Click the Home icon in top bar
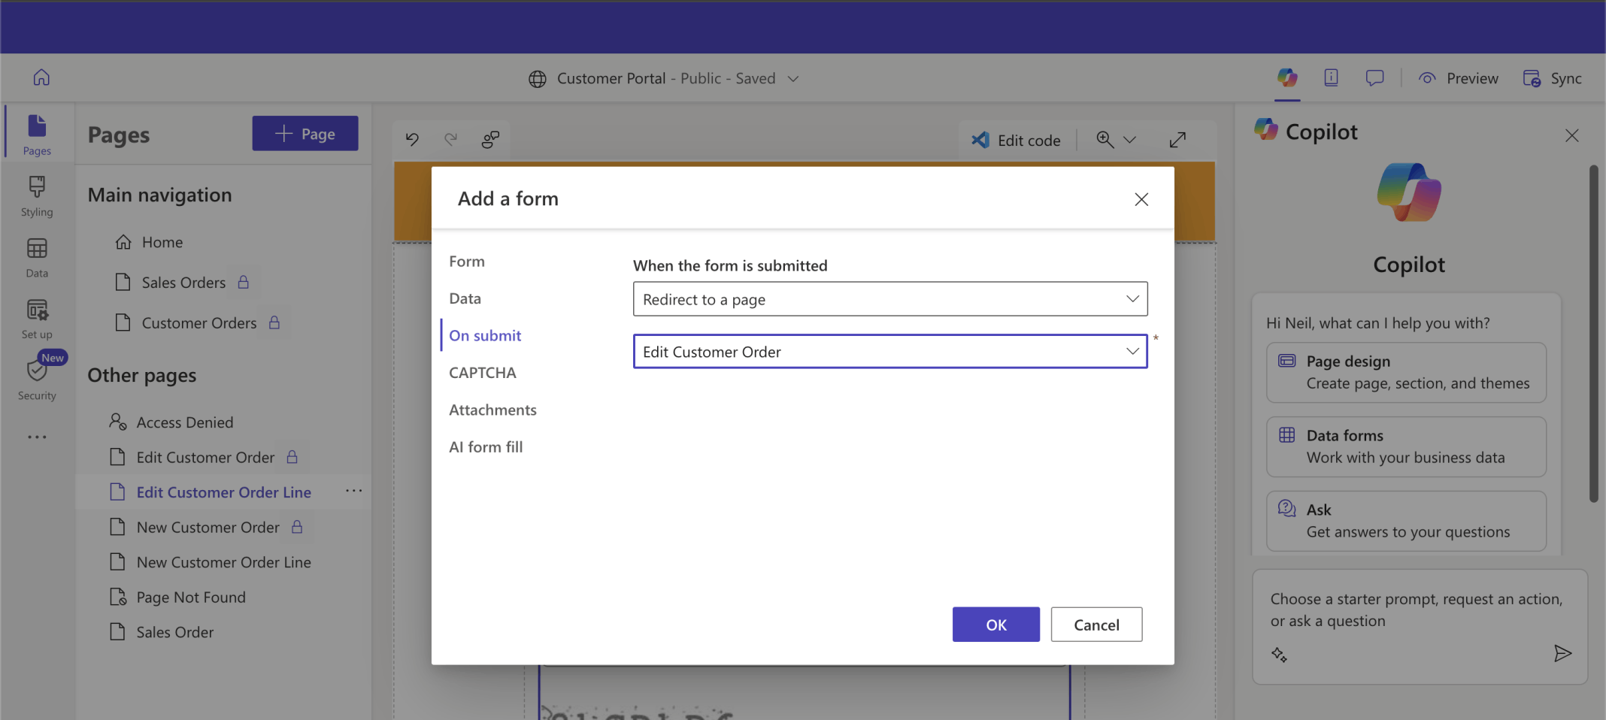The image size is (1606, 720). (x=41, y=77)
